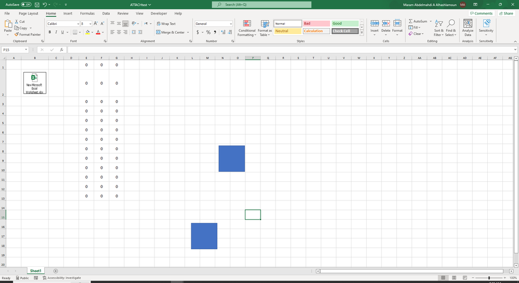The width and height of the screenshot is (519, 283).
Task: Apply the Check Cell style
Action: coord(345,31)
